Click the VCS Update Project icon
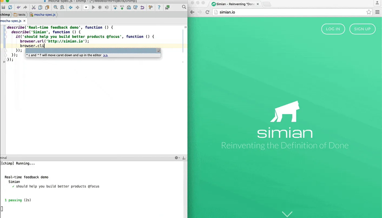This screenshot has width=382, height=218. (115, 7)
